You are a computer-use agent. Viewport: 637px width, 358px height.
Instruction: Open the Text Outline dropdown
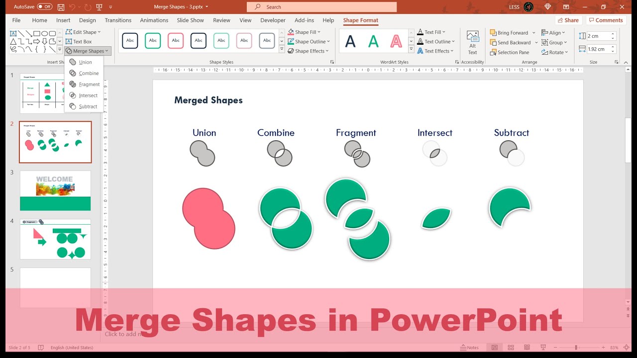435,42
